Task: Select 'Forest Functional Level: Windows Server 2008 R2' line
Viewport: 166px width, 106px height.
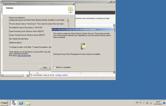Action: coord(26,31)
